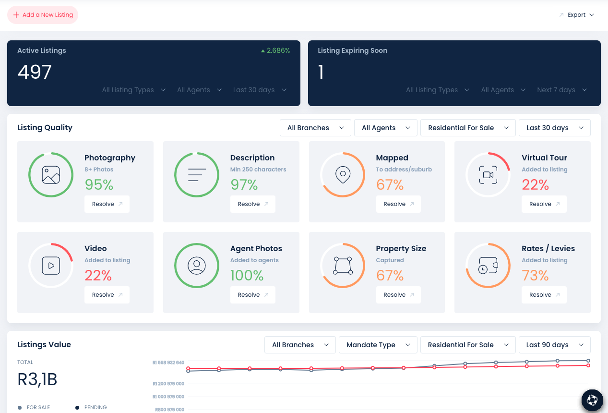Click the Mapped location pin icon
Screen dimensions: 608x413
click(343, 174)
